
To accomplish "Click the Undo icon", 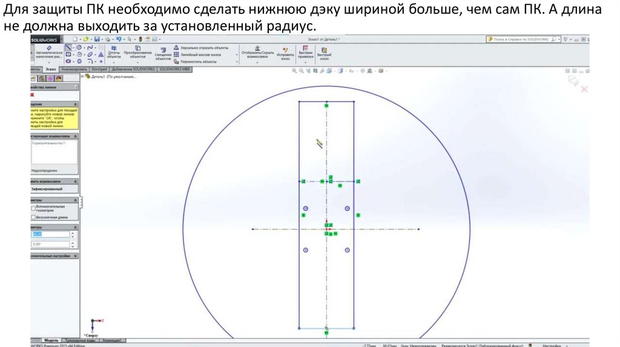I will click(x=119, y=39).
